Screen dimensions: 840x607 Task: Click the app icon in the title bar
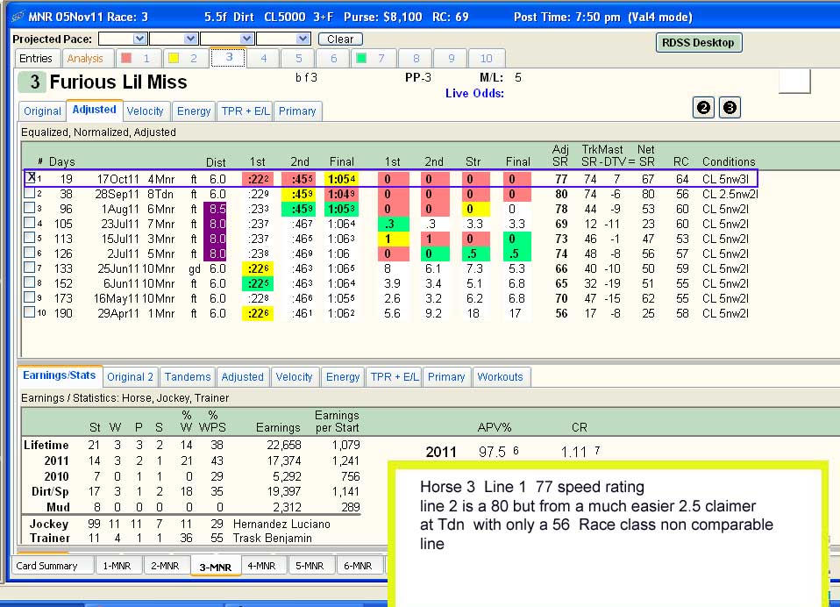point(18,17)
